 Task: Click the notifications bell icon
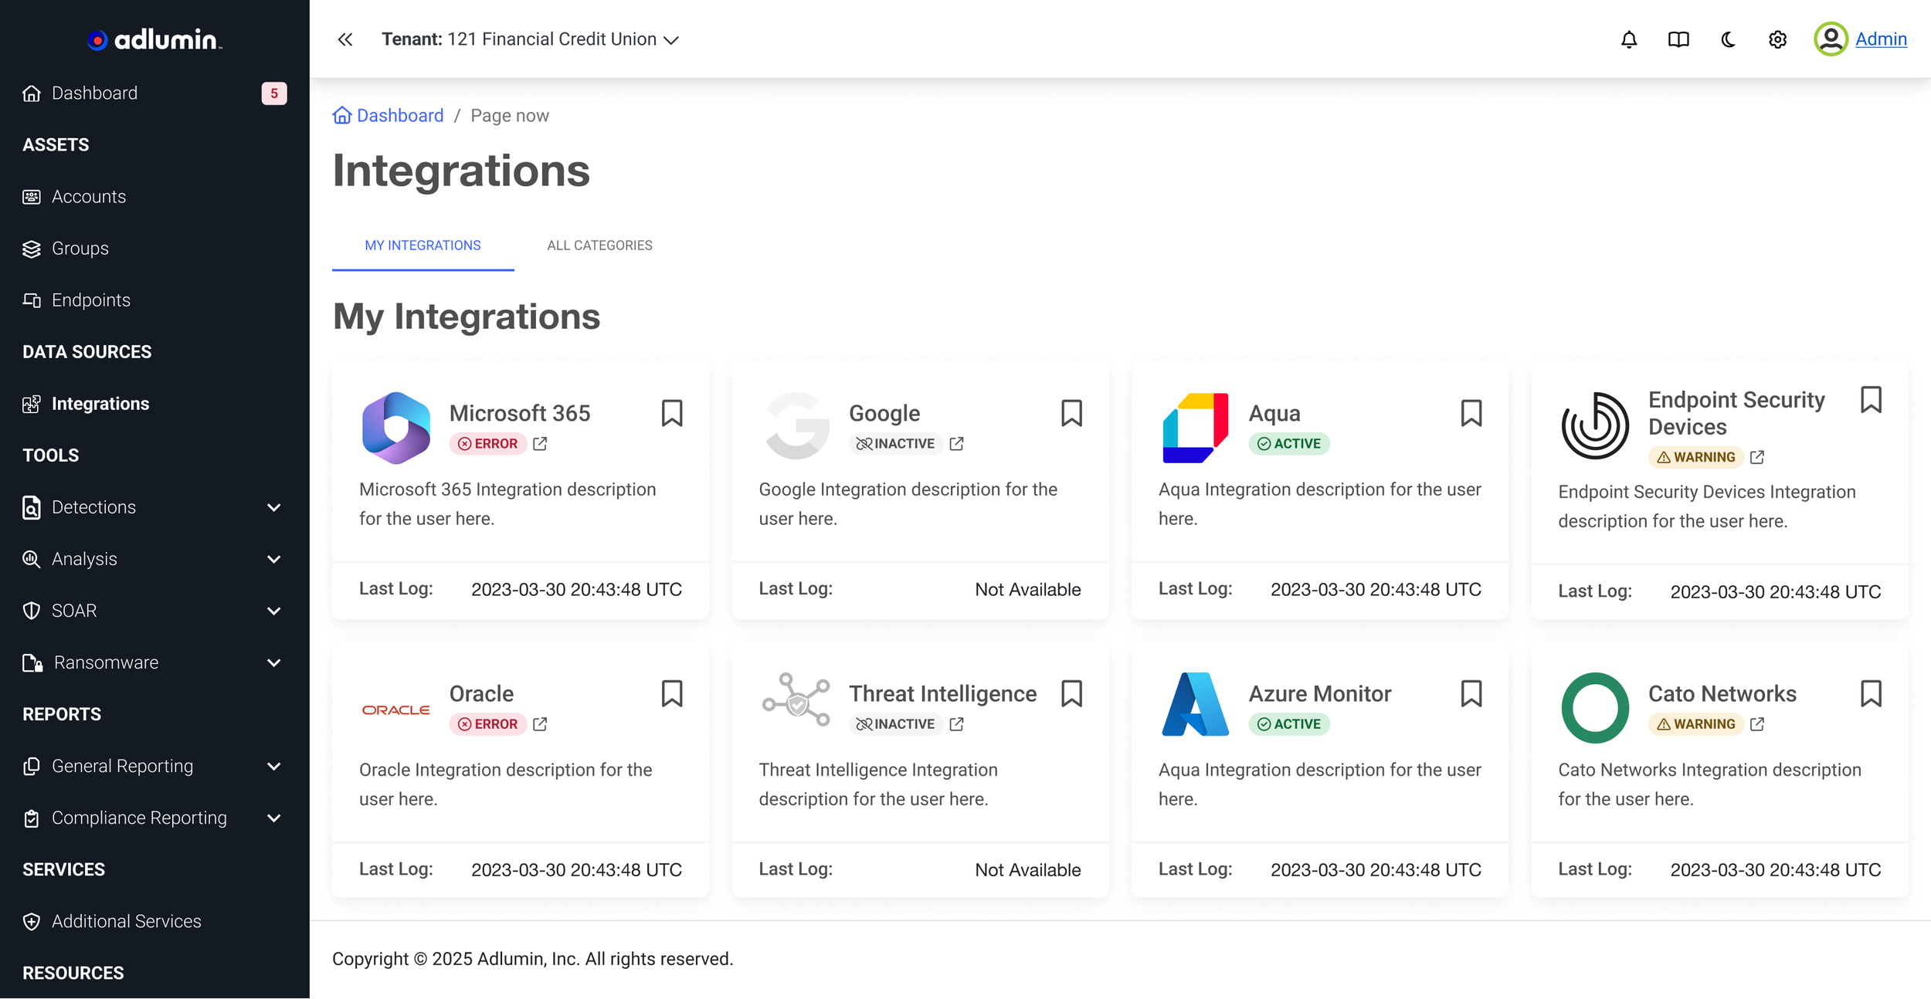[x=1628, y=39]
